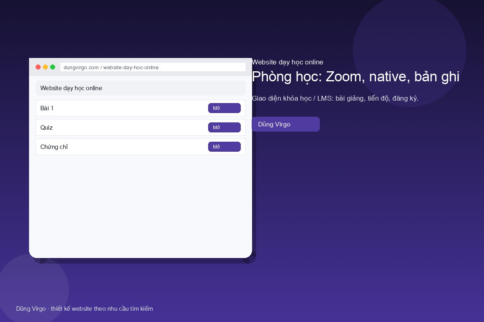Select the Bài 1 row label
The image size is (484, 322).
[47, 108]
